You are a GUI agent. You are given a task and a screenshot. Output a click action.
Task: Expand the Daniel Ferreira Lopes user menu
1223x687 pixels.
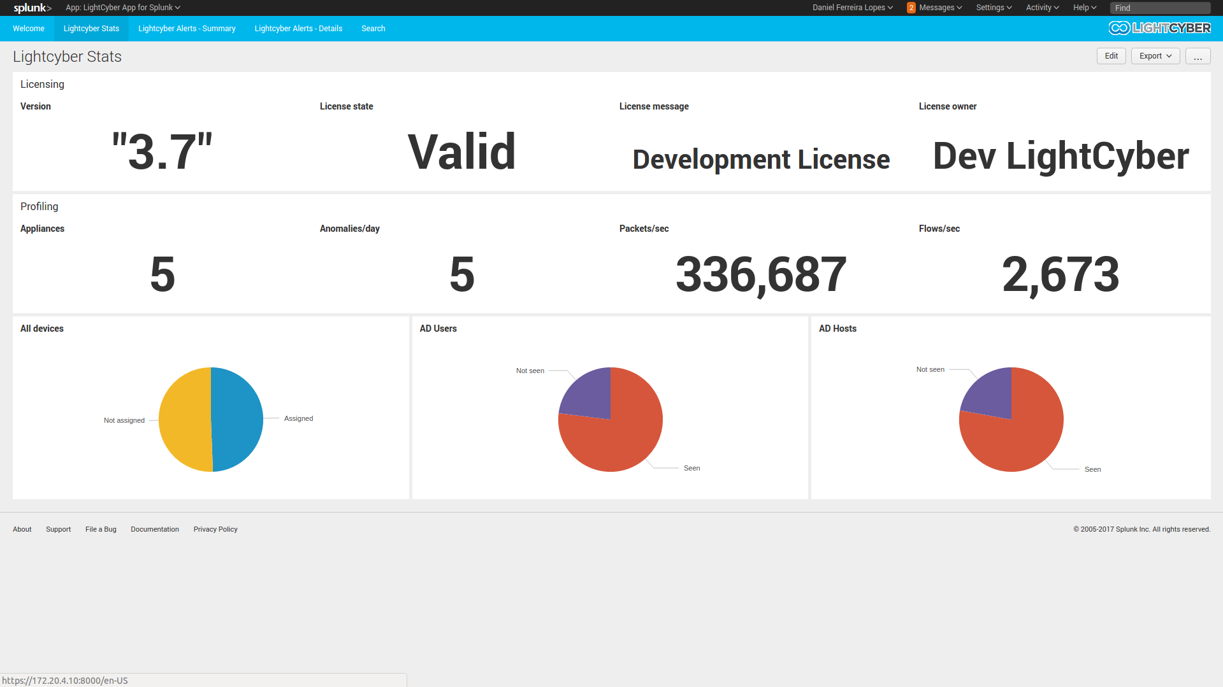tap(853, 8)
